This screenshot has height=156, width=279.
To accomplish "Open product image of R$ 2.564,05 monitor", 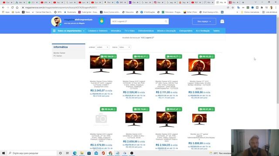I will [x=167, y=119].
